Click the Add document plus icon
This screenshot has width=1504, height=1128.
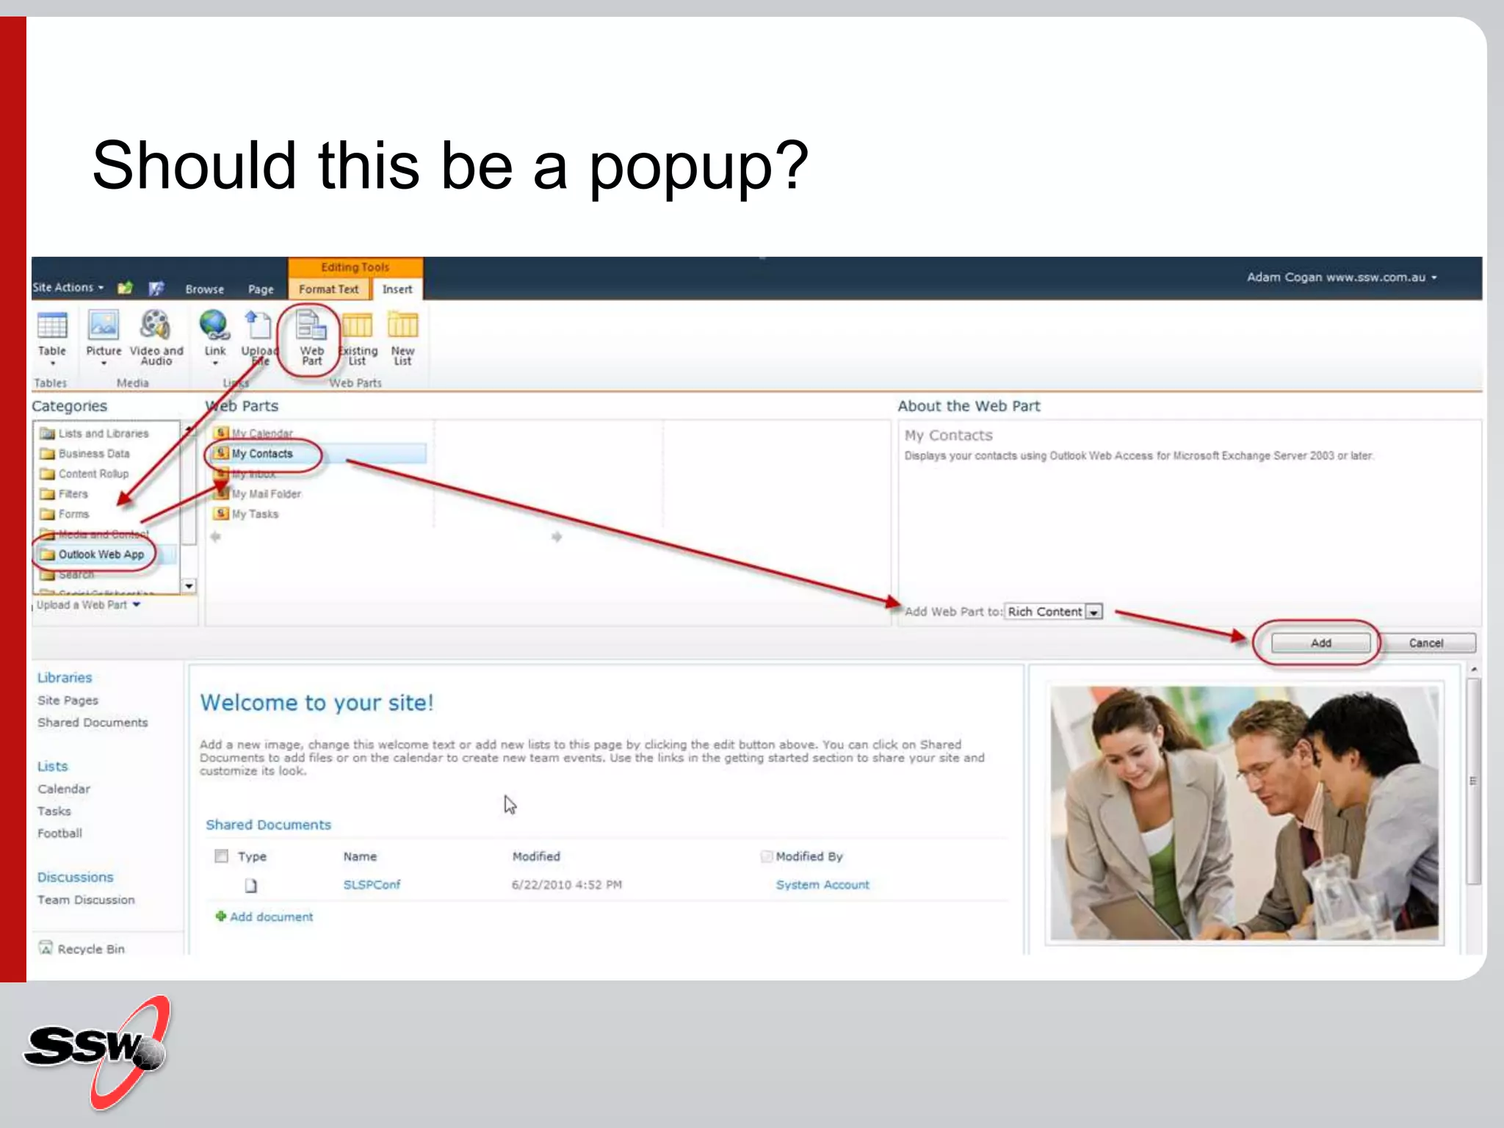220,916
